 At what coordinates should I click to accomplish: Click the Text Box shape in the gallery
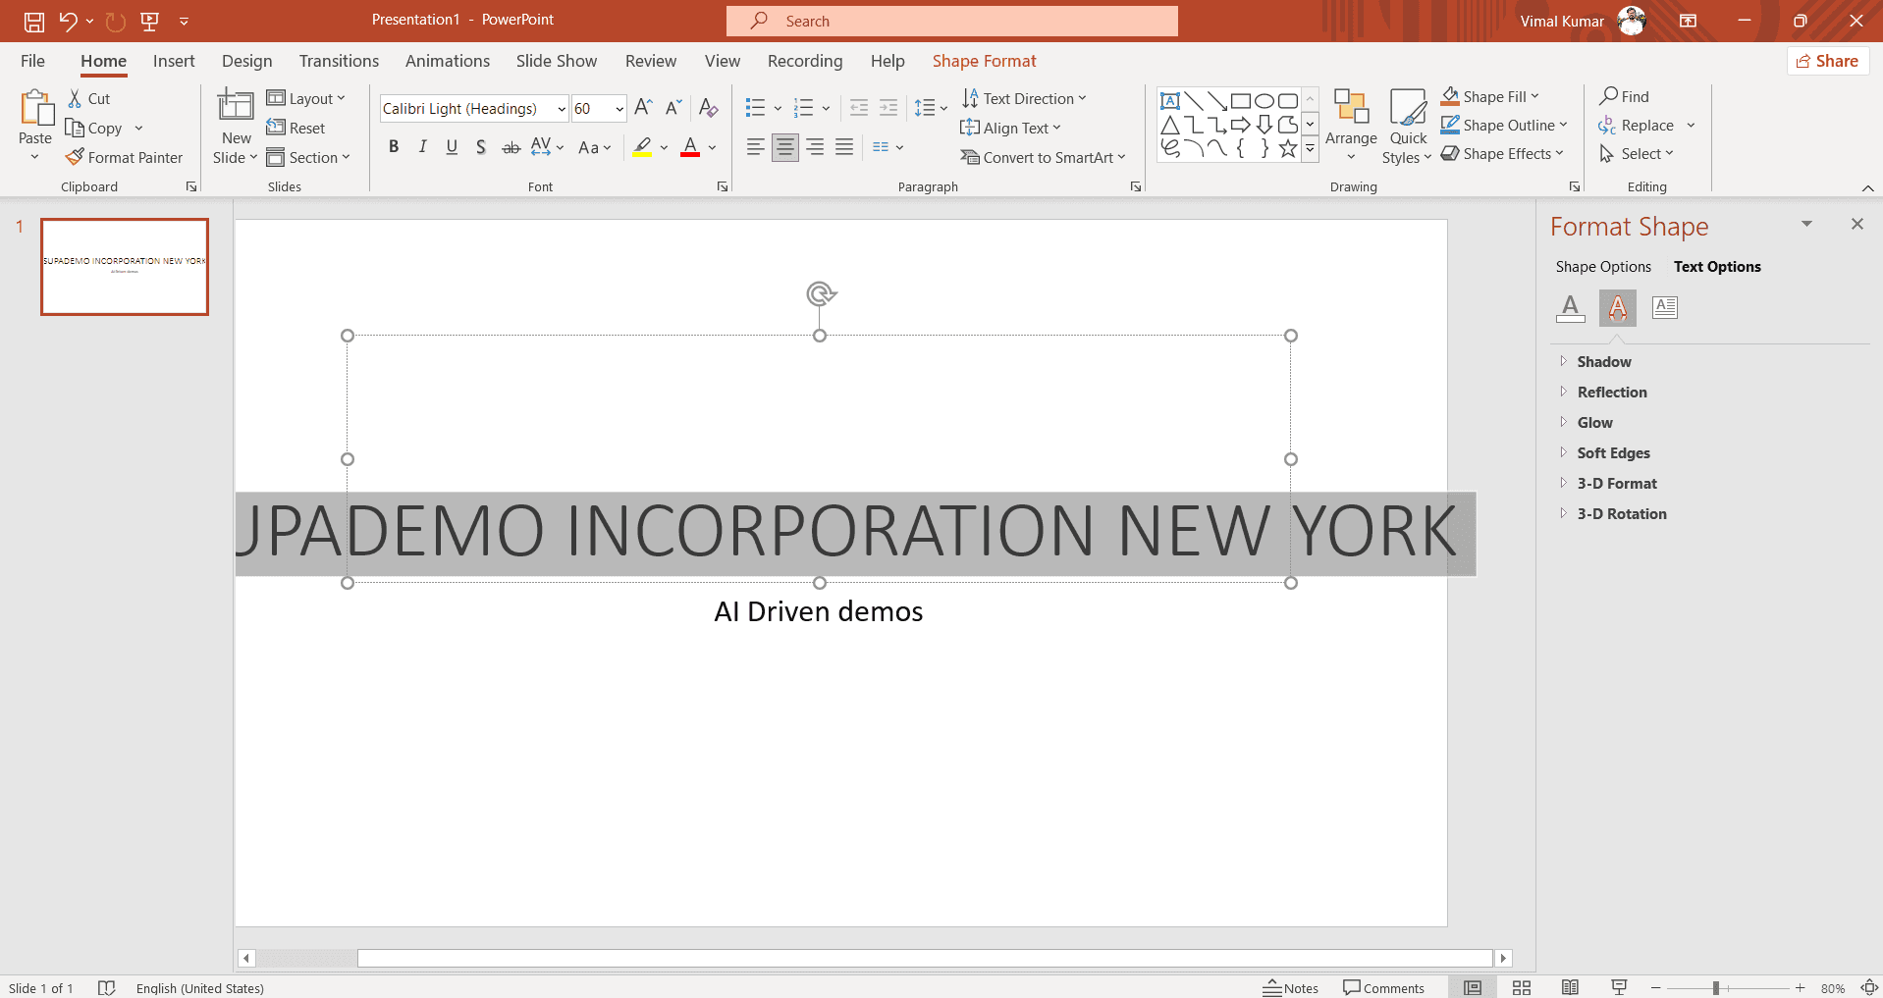pos(1170,99)
